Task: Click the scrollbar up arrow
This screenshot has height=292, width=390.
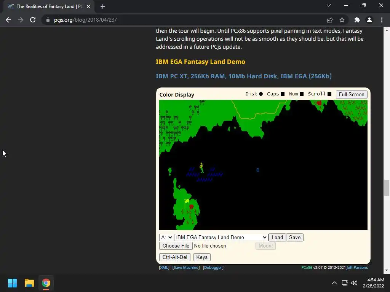Action: [x=387, y=30]
